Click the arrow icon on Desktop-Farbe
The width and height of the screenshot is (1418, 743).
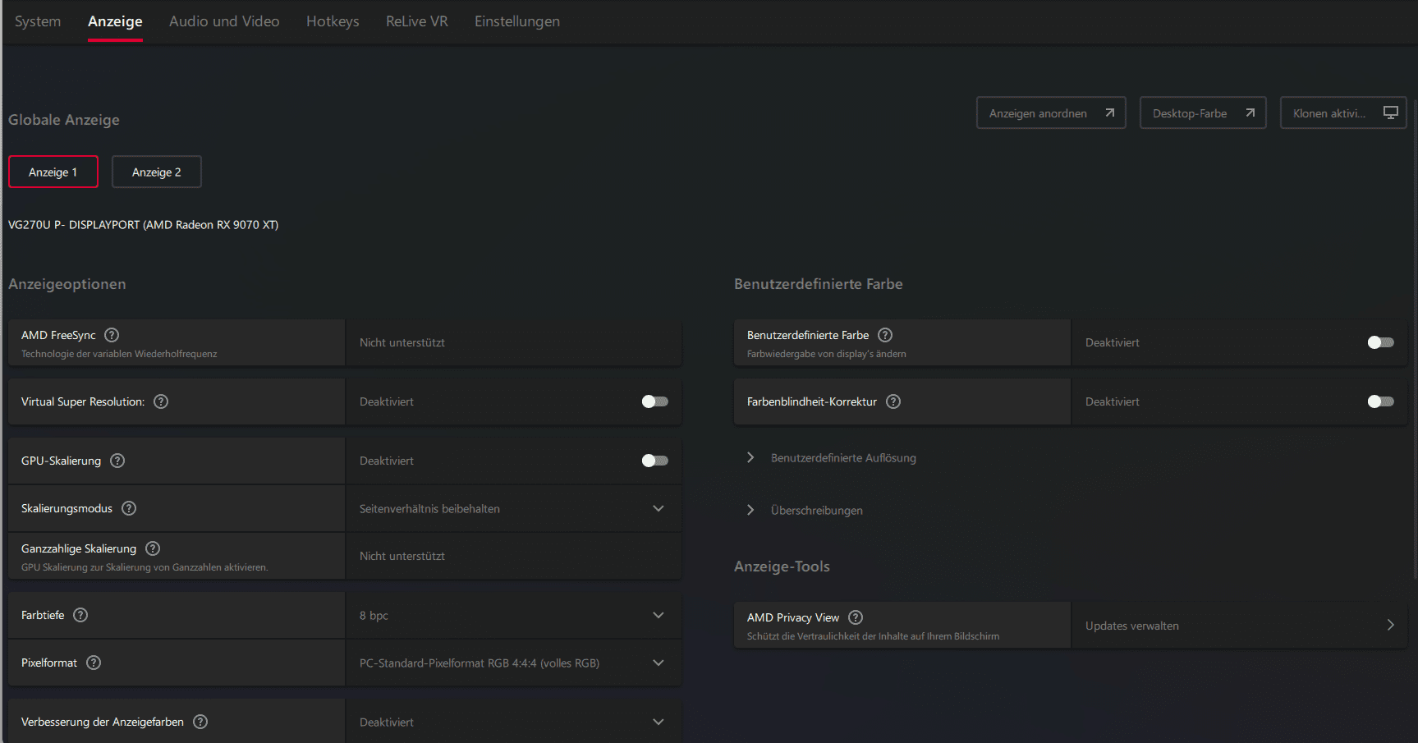coord(1250,112)
